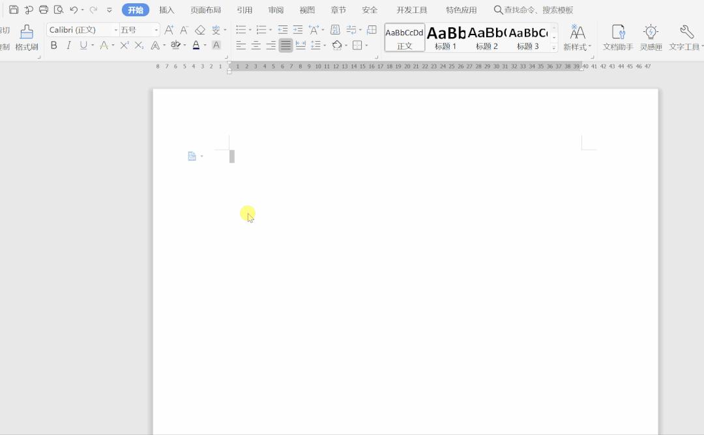704x435 pixels.
Task: Expand the styles gallery more arrow
Action: tap(554, 48)
